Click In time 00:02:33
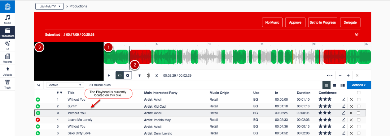 [281, 120]
